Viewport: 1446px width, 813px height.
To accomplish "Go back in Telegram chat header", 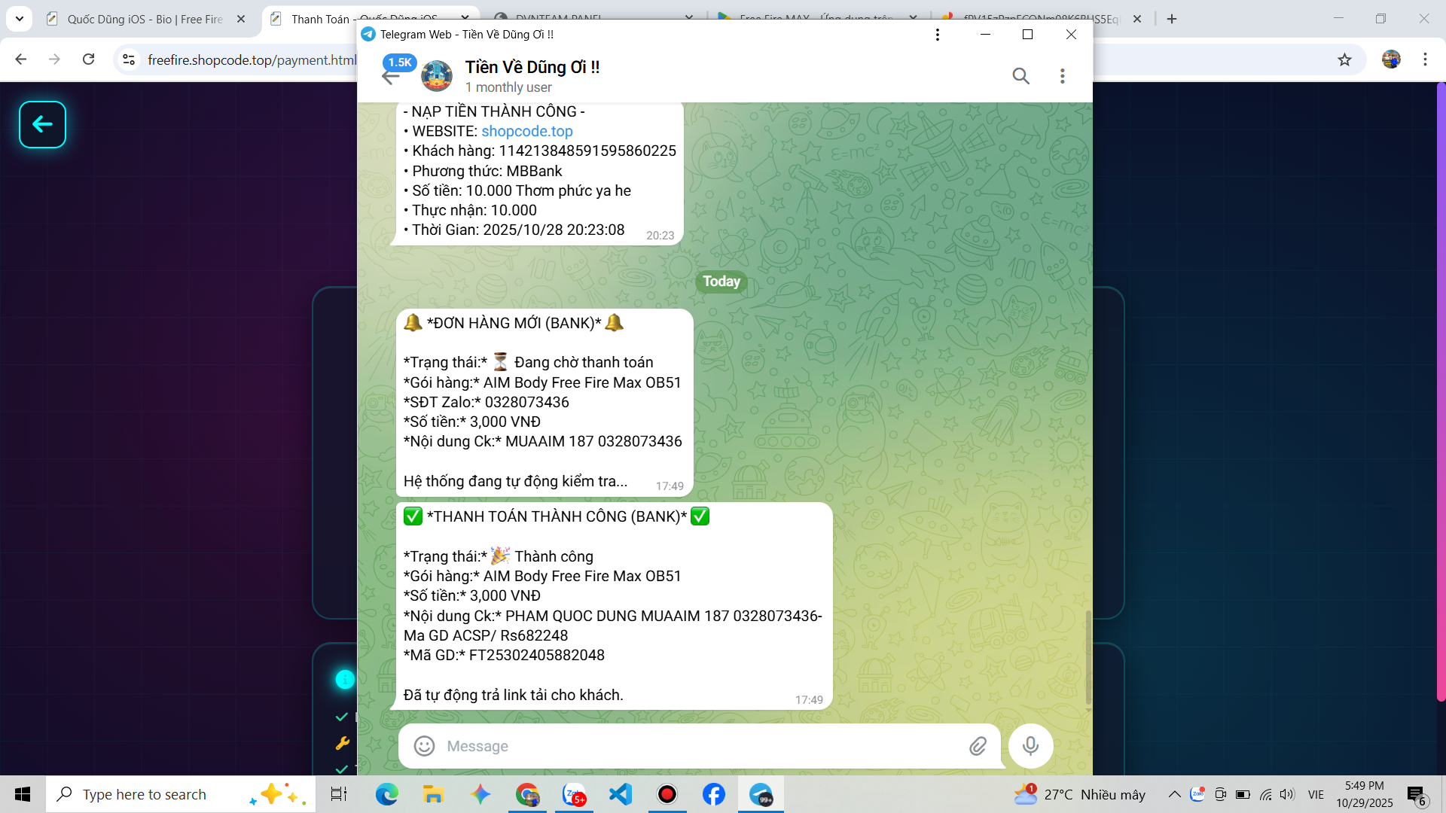I will point(390,76).
